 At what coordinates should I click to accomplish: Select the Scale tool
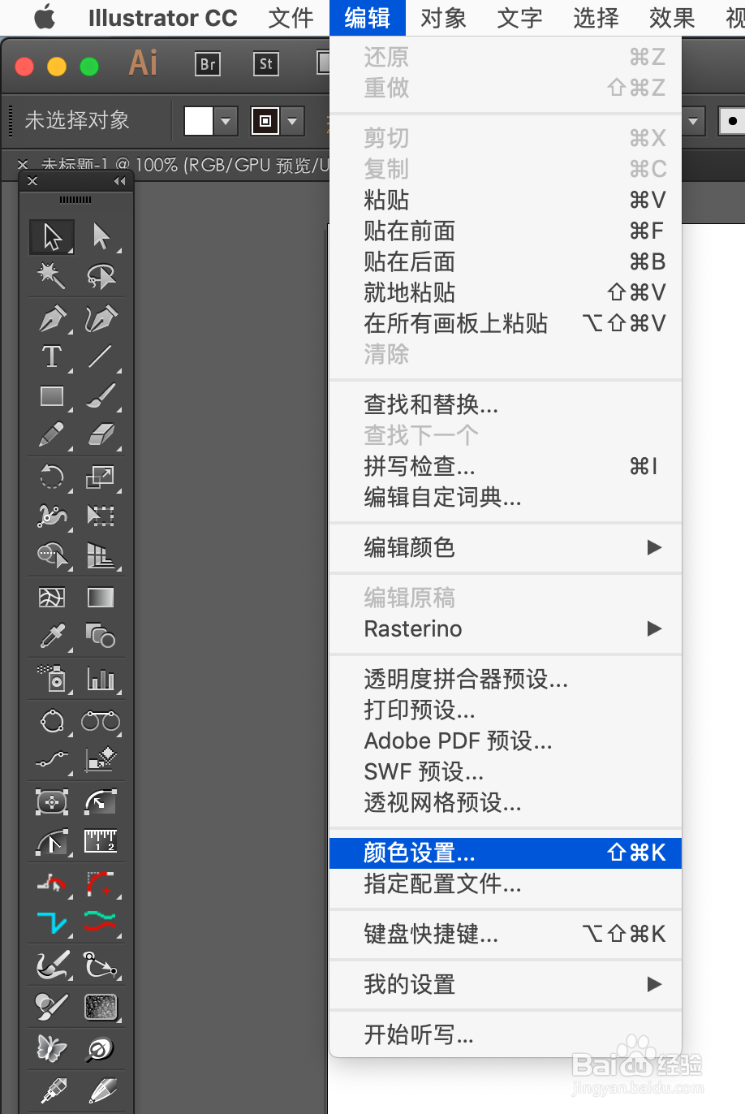(x=101, y=477)
